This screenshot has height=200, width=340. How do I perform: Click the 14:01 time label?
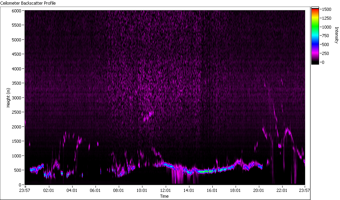coord(189,190)
